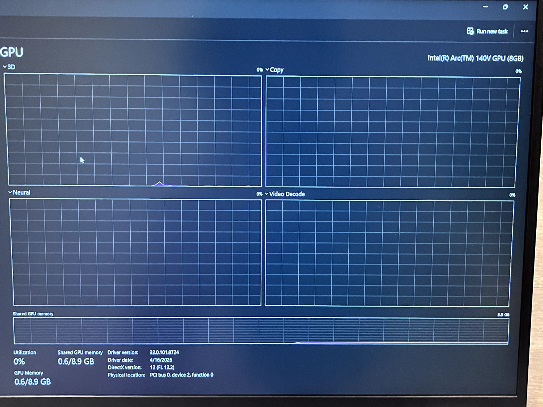Click the driver date 4/16/2026
The height and width of the screenshot is (407, 543).
(x=161, y=360)
